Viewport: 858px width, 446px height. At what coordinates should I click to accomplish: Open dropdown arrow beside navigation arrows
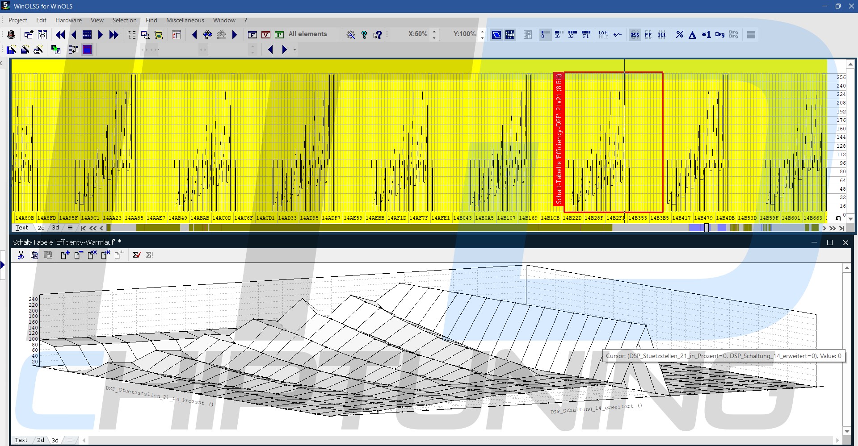click(295, 50)
